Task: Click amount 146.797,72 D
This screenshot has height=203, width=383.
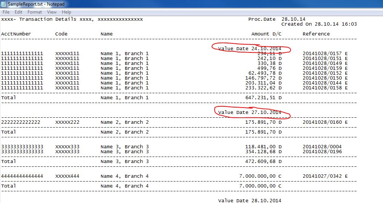Action: click(x=264, y=78)
